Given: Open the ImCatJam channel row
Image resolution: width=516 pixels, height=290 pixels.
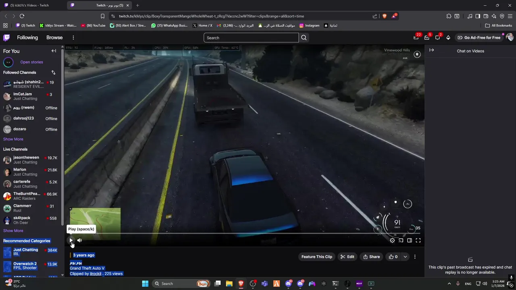Looking at the screenshot, I should tap(30, 96).
